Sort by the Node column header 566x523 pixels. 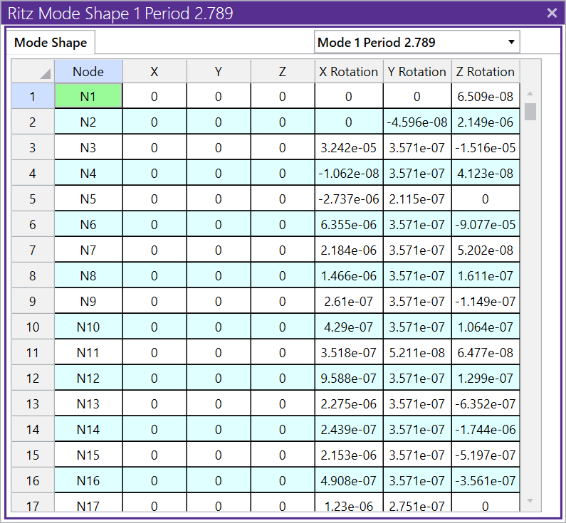pyautogui.click(x=88, y=72)
